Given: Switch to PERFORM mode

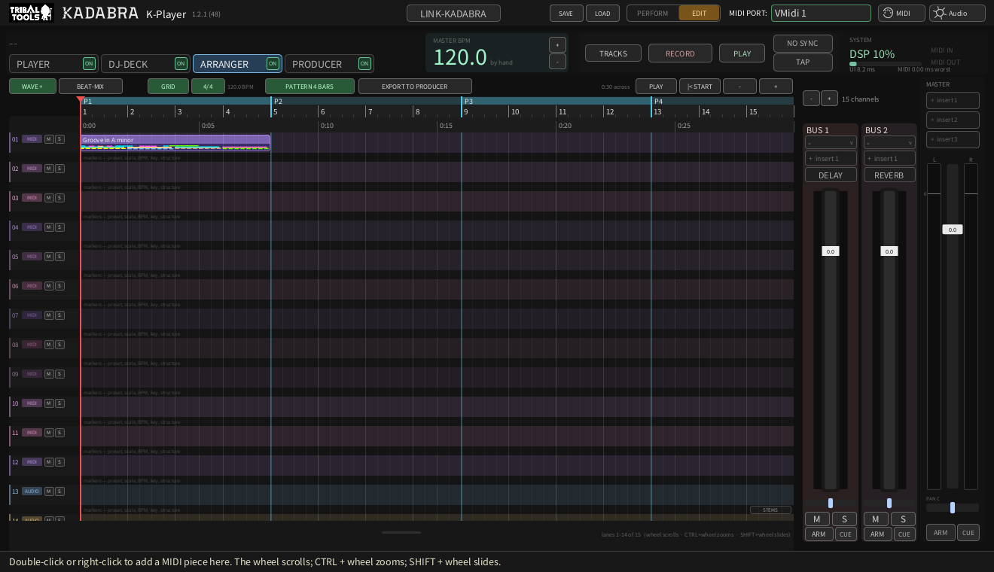Looking at the screenshot, I should [x=652, y=13].
